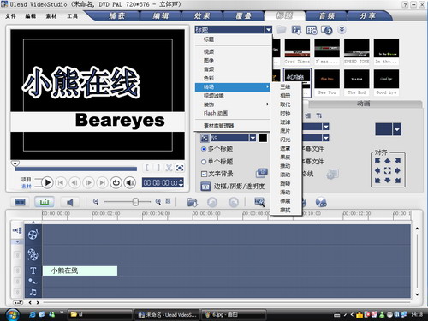Select the 单个标题 radio button
This screenshot has width=428, height=321.
[x=204, y=162]
